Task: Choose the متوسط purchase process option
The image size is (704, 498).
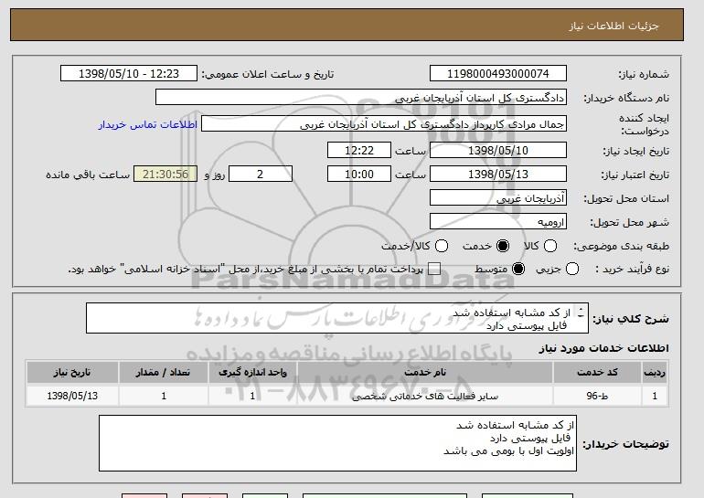Action: coord(518,270)
